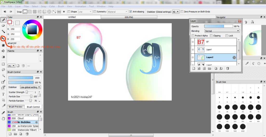Image resolution: width=266 pixels, height=137 pixels.
Task: Toggle the Symmetry checkbox
Action: [95, 12]
